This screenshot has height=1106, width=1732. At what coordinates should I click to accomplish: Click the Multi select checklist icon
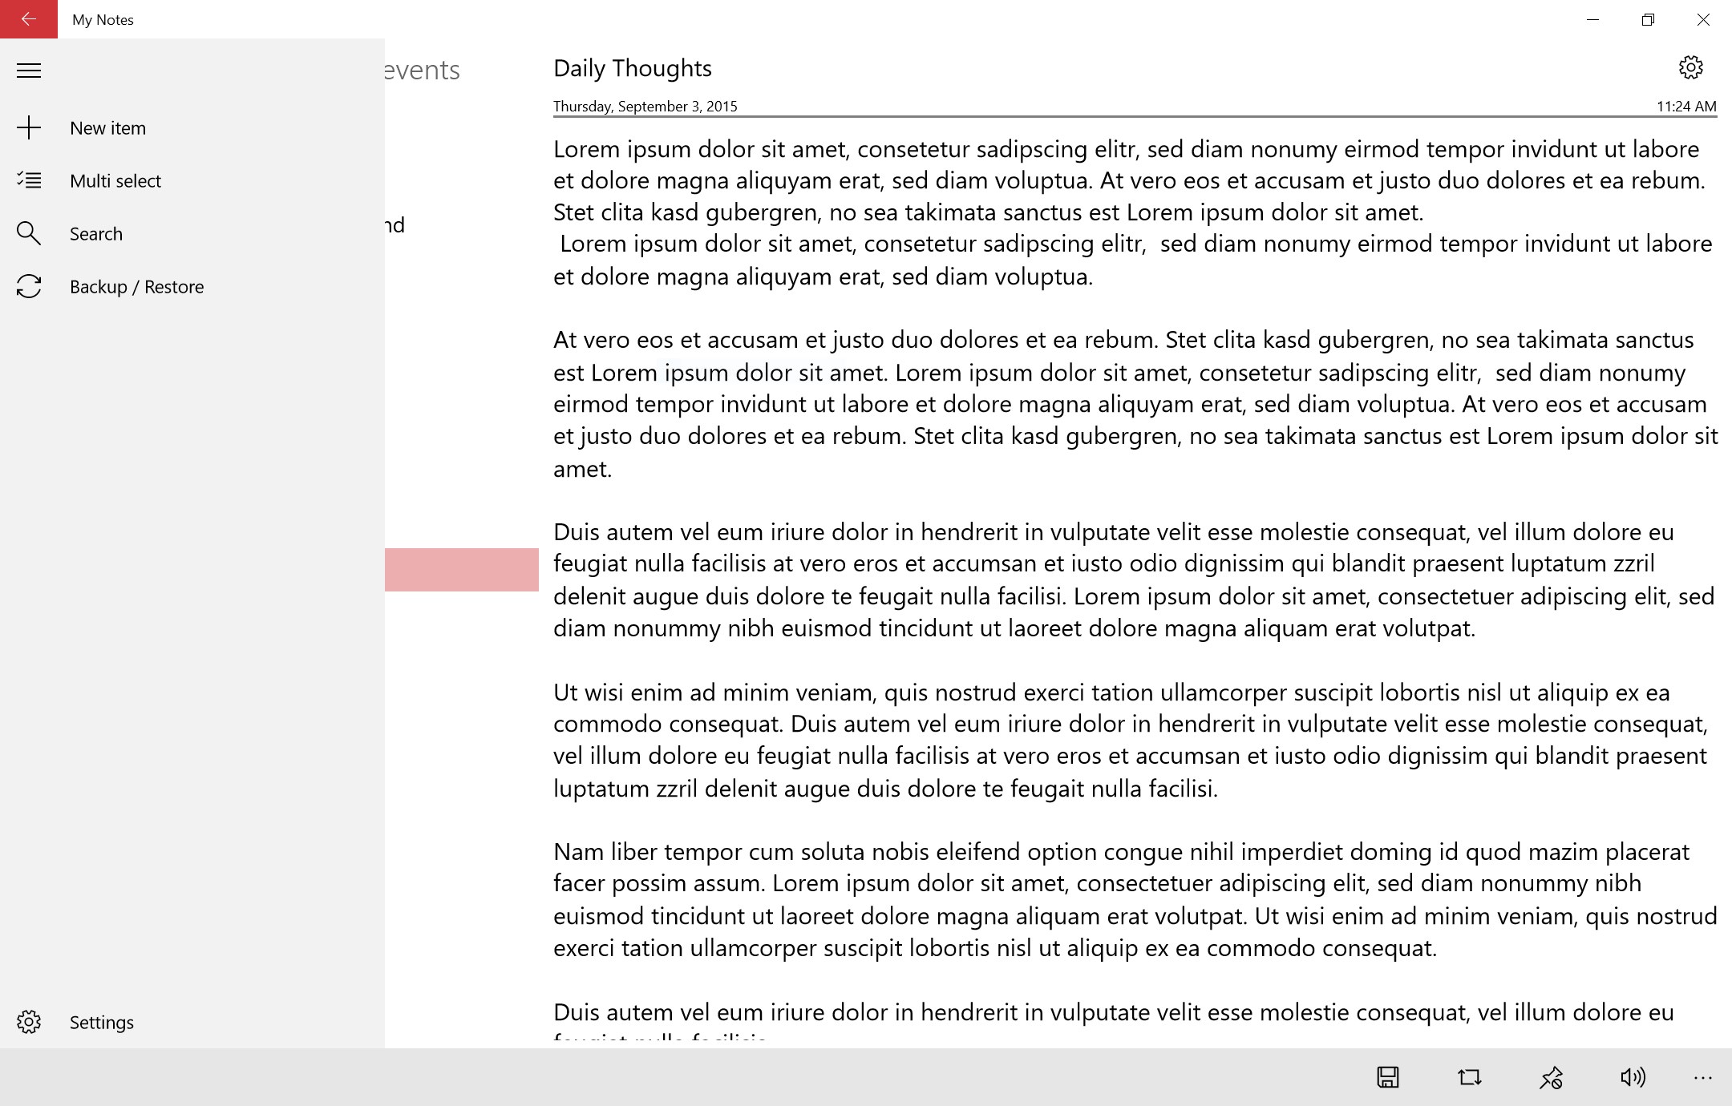29,181
